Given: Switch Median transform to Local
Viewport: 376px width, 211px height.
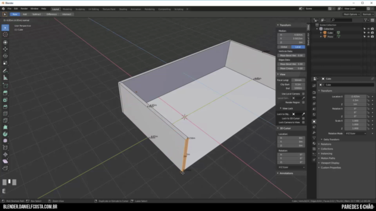Looking at the screenshot, I should tap(298, 47).
